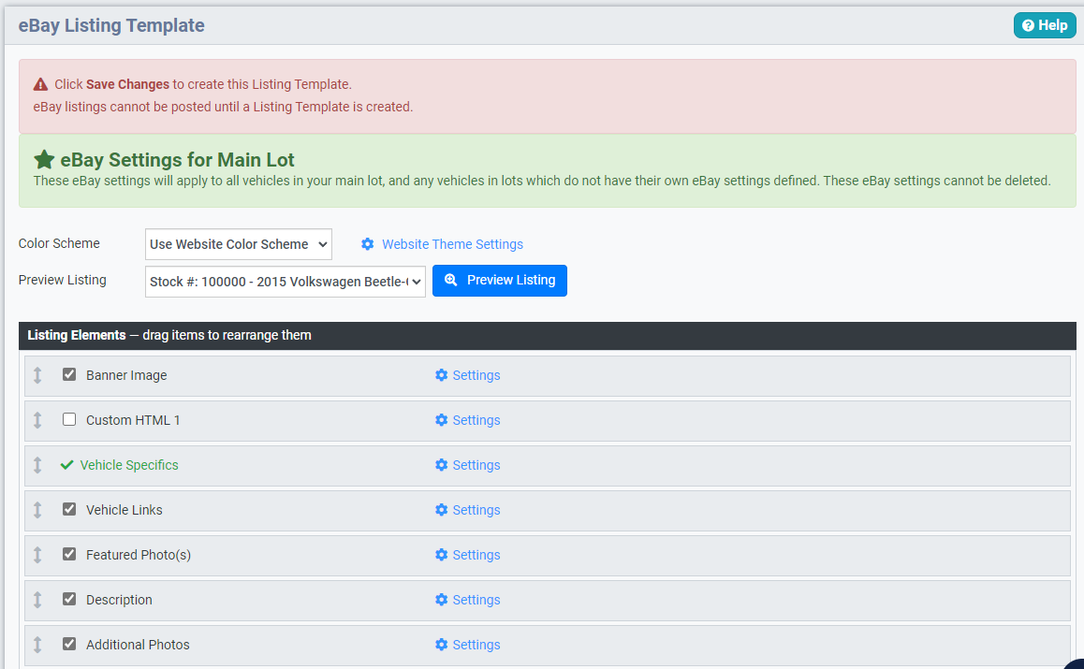Uncheck the Banner Image checkbox
Viewport: 1084px width, 669px height.
point(69,374)
